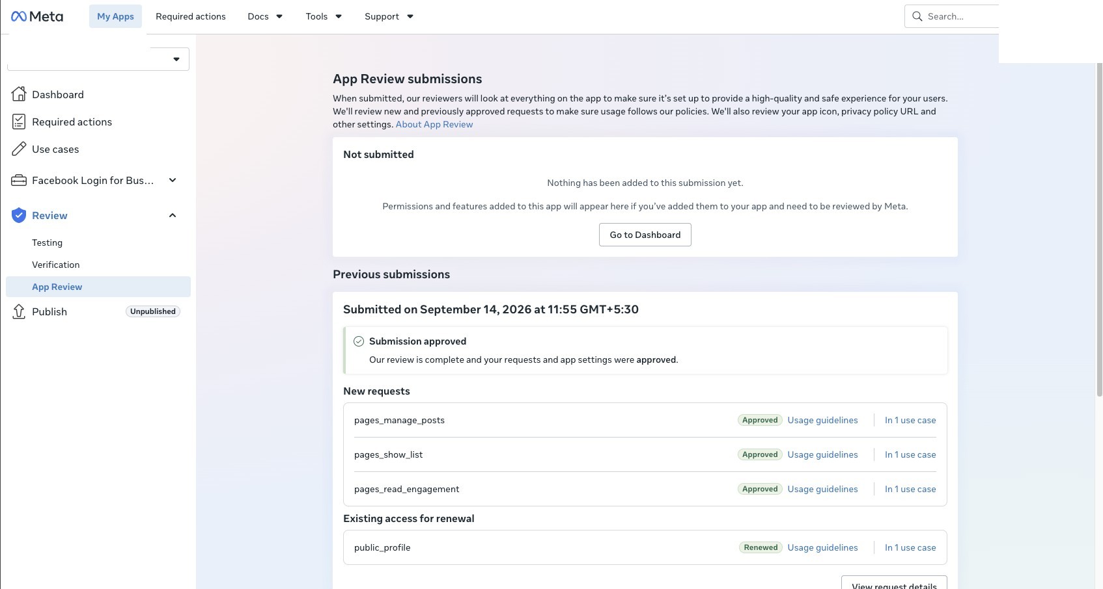The height and width of the screenshot is (589, 1103).
Task: Click the Required actions checklist icon
Action: click(x=19, y=122)
